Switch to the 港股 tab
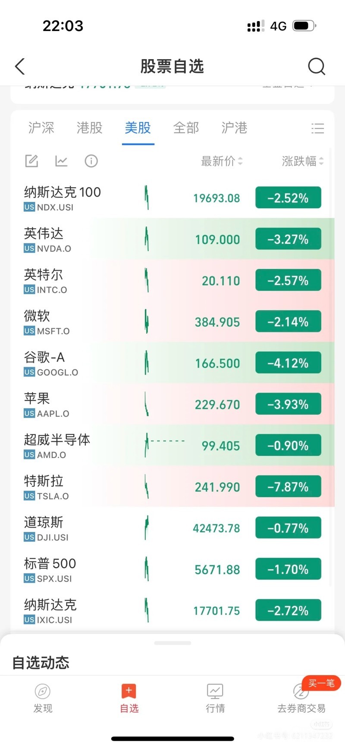The height and width of the screenshot is (748, 345). pyautogui.click(x=89, y=128)
